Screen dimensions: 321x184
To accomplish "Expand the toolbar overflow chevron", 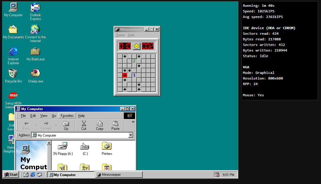I will (133, 122).
